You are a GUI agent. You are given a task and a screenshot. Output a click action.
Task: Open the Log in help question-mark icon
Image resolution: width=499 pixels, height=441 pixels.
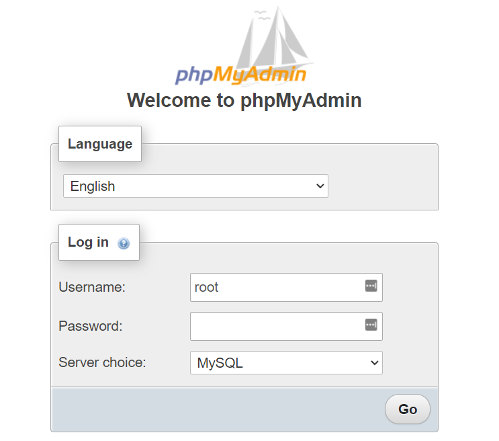[124, 243]
